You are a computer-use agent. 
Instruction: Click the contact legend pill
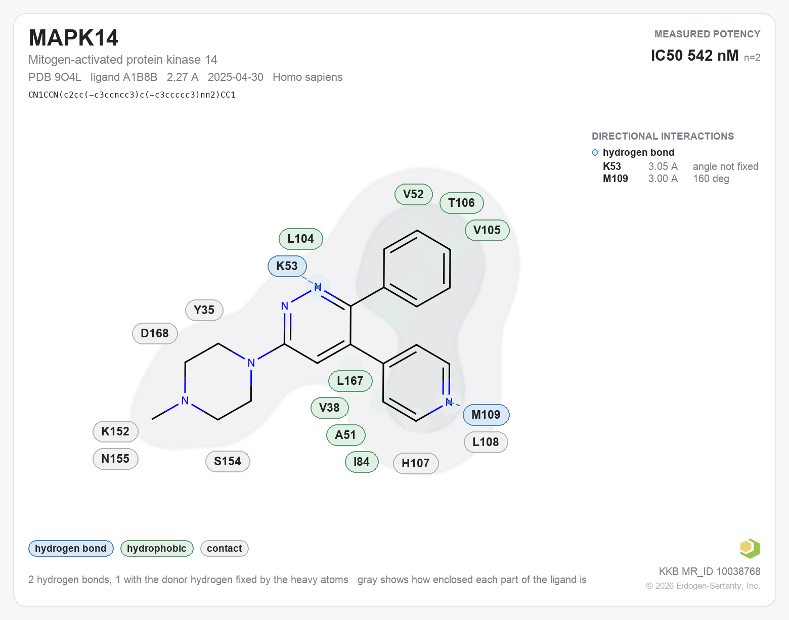coord(225,548)
